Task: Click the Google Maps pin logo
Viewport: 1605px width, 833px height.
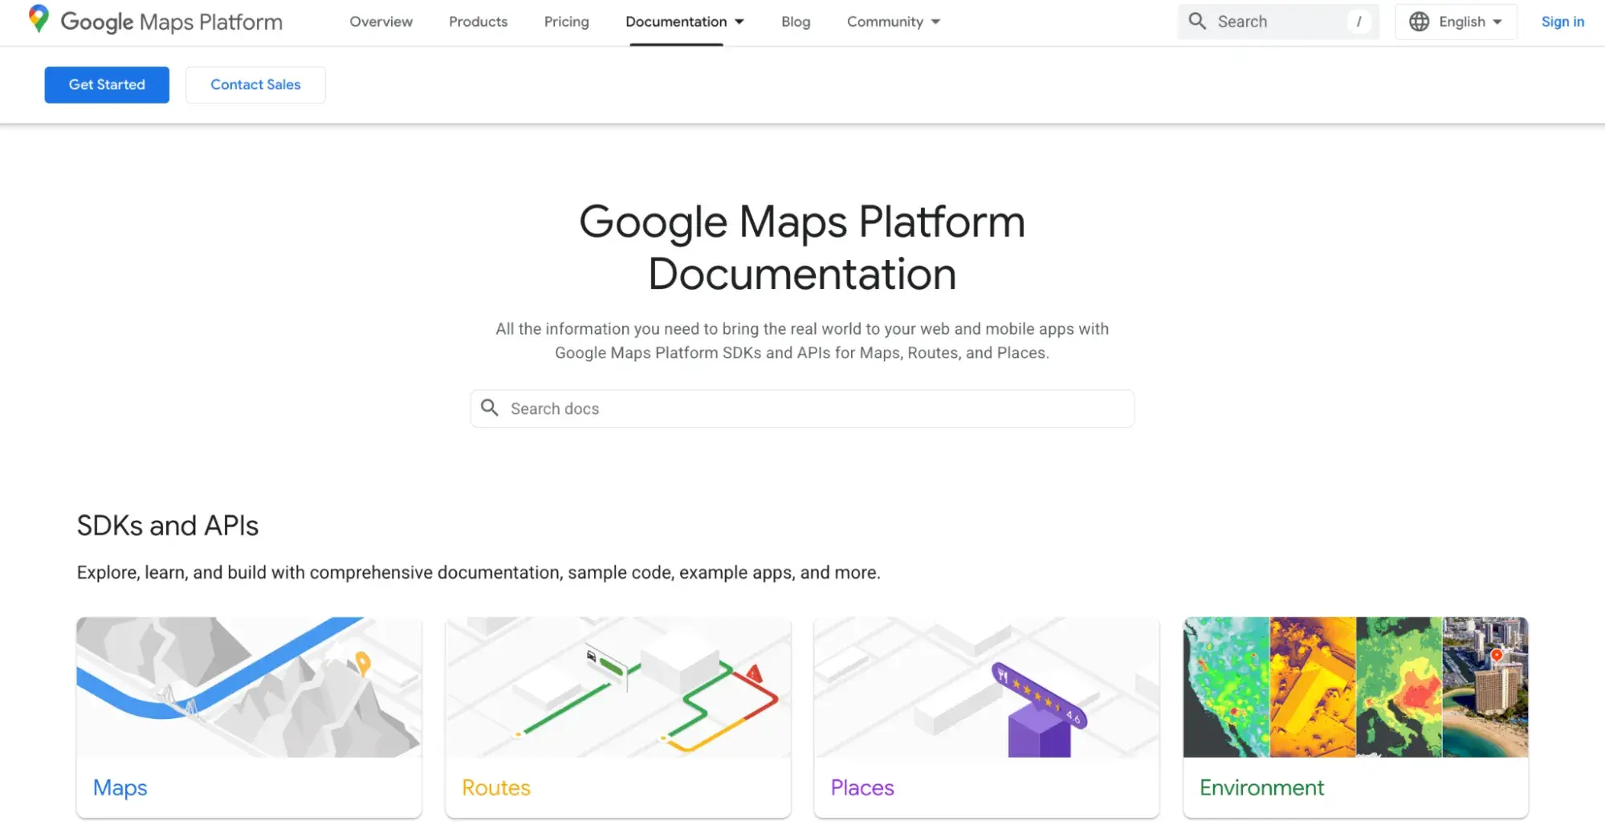Action: [38, 19]
